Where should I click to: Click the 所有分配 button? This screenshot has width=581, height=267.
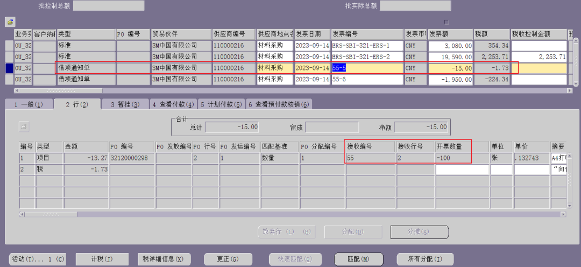pos(425,259)
